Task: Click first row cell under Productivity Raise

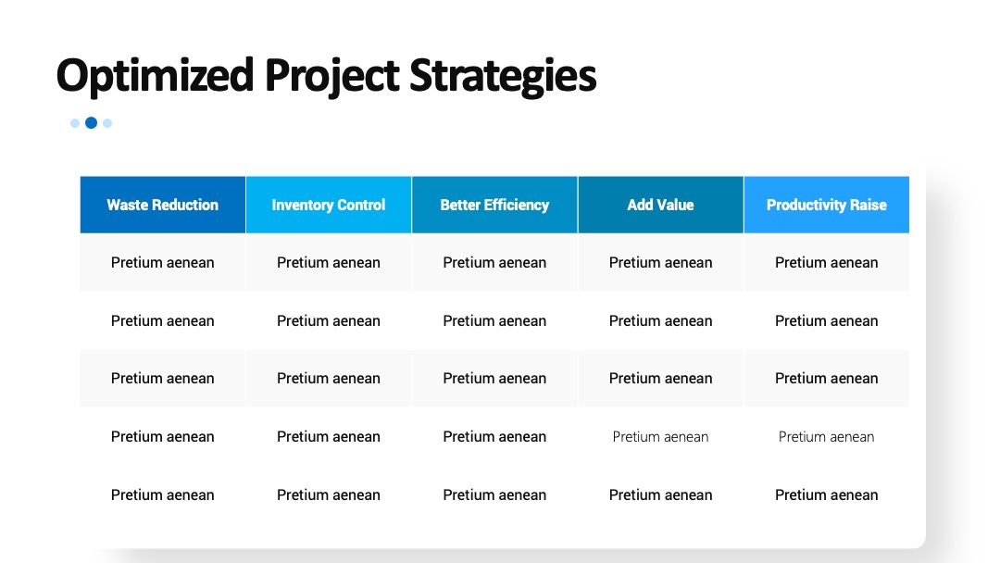Action: tap(827, 263)
